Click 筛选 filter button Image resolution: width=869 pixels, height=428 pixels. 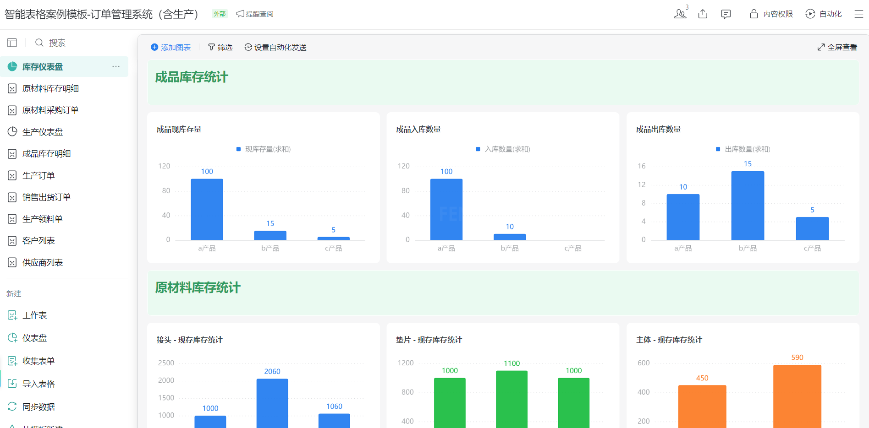click(x=220, y=47)
